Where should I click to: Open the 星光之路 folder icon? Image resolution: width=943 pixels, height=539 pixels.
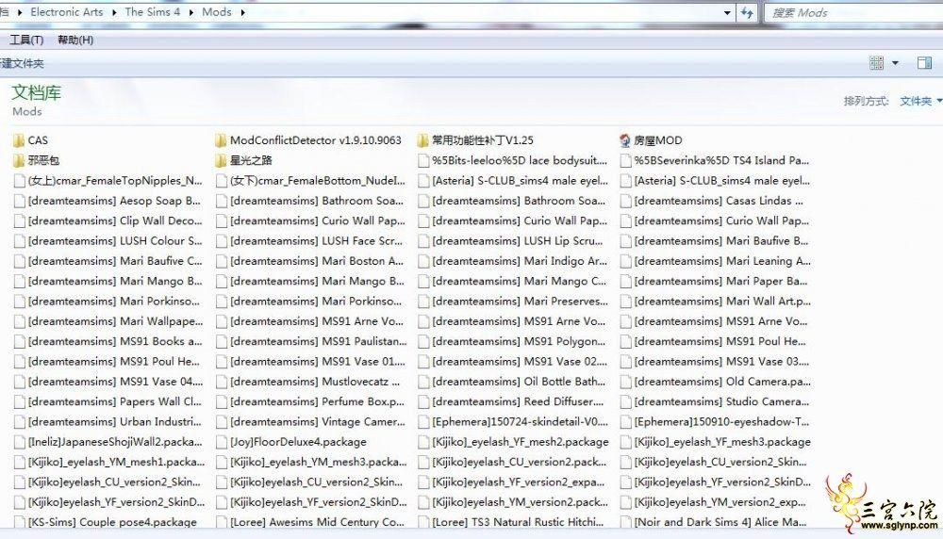221,160
